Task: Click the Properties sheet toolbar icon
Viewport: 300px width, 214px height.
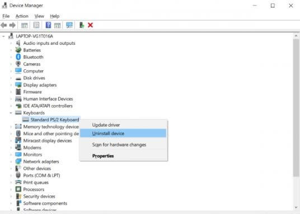Action: coord(36,25)
